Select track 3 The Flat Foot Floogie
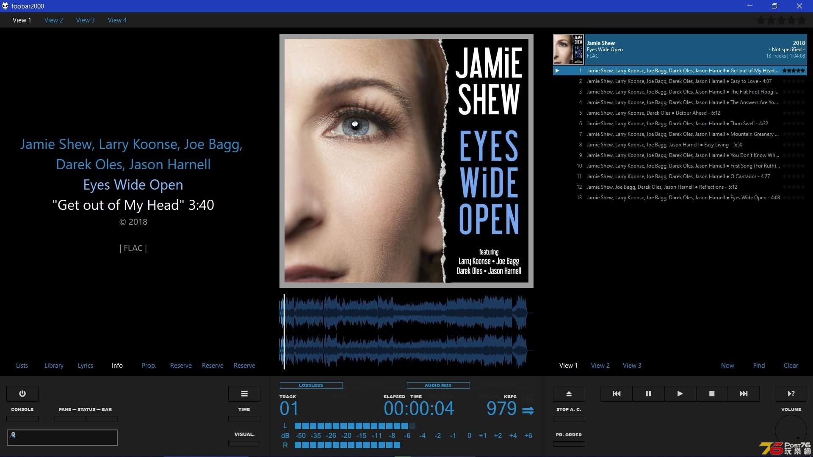 click(x=680, y=92)
